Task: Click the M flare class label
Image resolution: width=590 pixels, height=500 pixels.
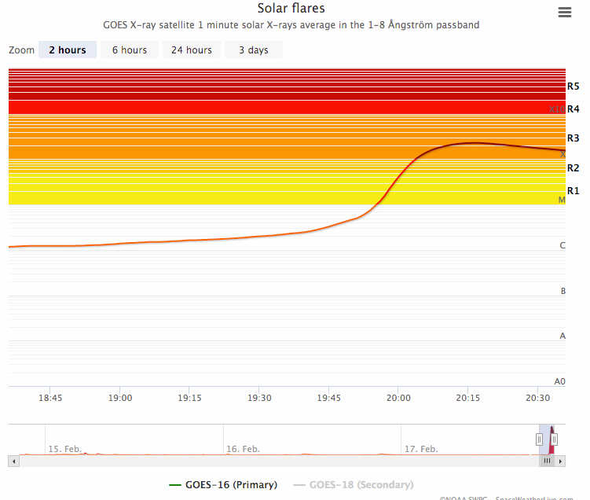Action: click(562, 200)
